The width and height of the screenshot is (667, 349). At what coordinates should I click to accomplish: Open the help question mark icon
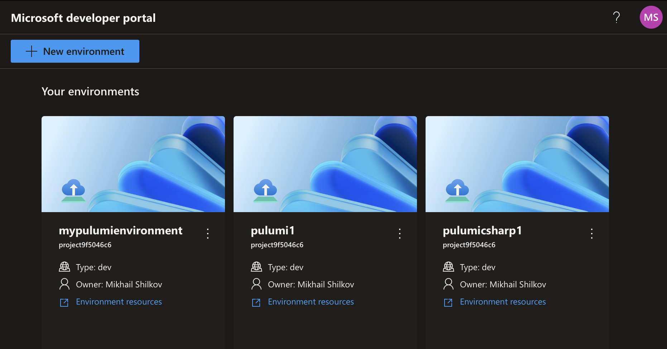click(x=616, y=17)
